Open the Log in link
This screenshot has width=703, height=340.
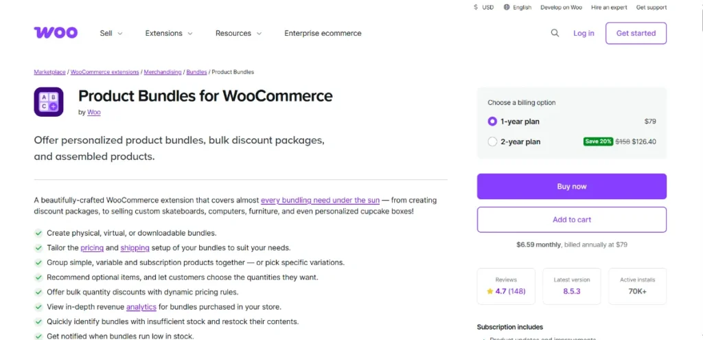tap(584, 33)
